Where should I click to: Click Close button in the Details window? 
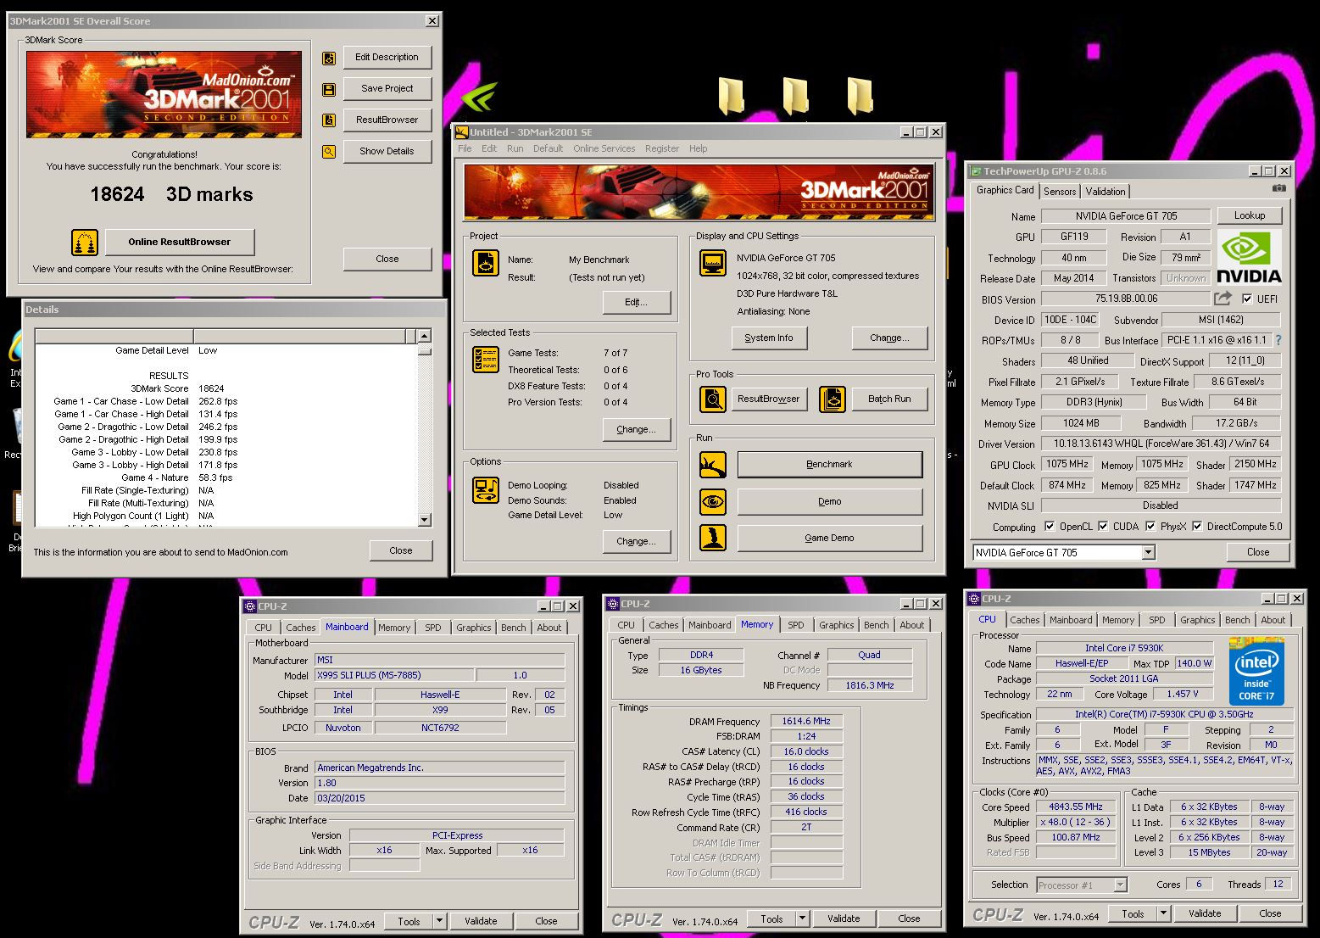click(401, 550)
